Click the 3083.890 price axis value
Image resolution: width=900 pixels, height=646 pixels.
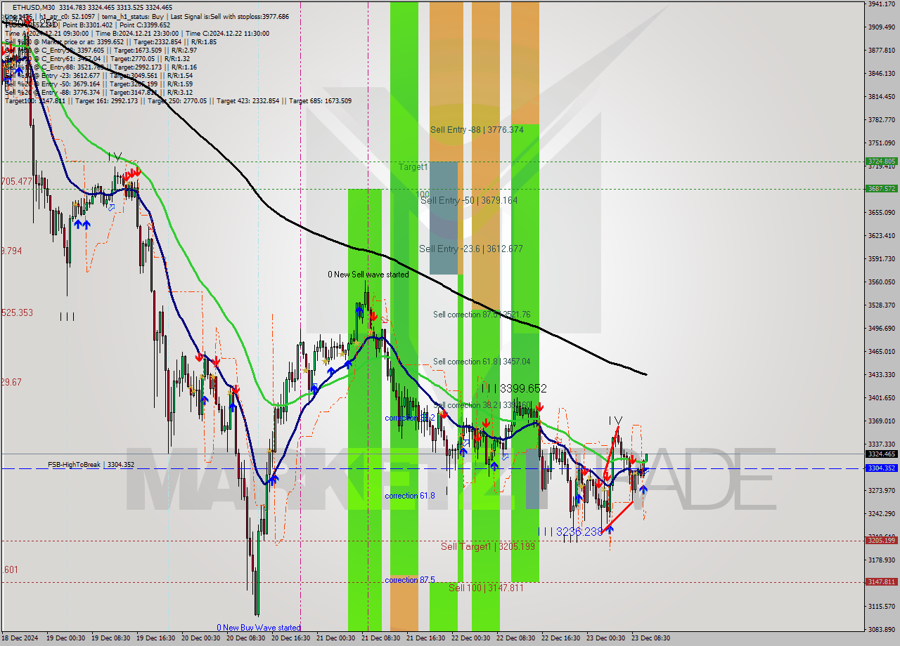[x=882, y=629]
